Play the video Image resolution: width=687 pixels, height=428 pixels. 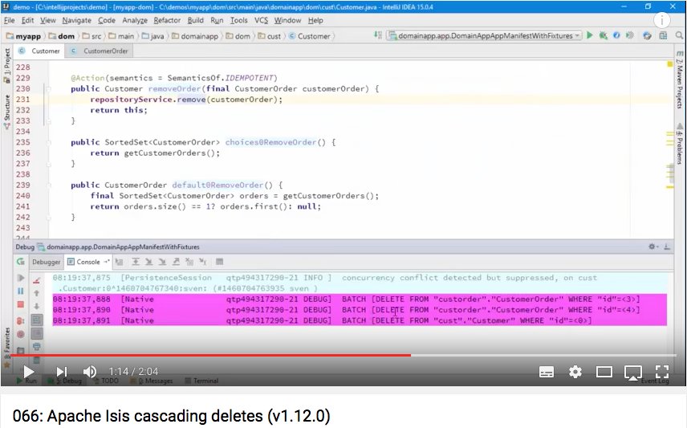(28, 372)
